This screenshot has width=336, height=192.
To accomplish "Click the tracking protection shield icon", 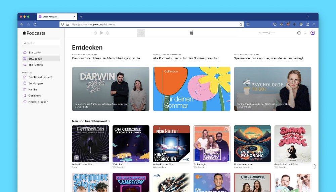I will coord(62,24).
